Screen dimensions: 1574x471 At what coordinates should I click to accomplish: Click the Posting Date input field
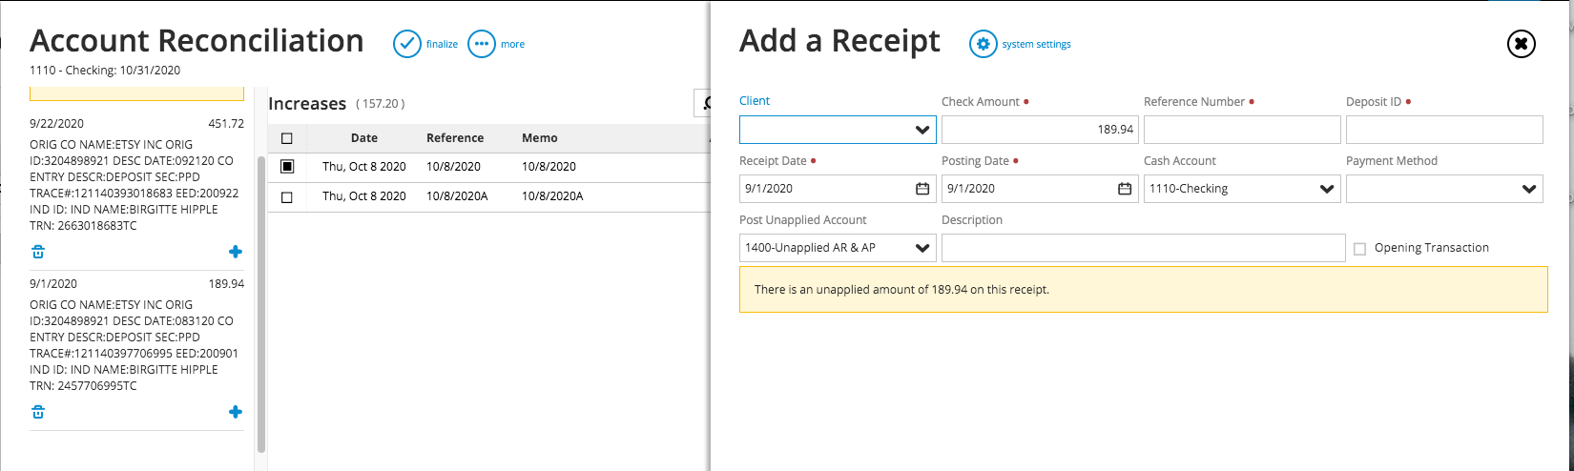click(1040, 189)
